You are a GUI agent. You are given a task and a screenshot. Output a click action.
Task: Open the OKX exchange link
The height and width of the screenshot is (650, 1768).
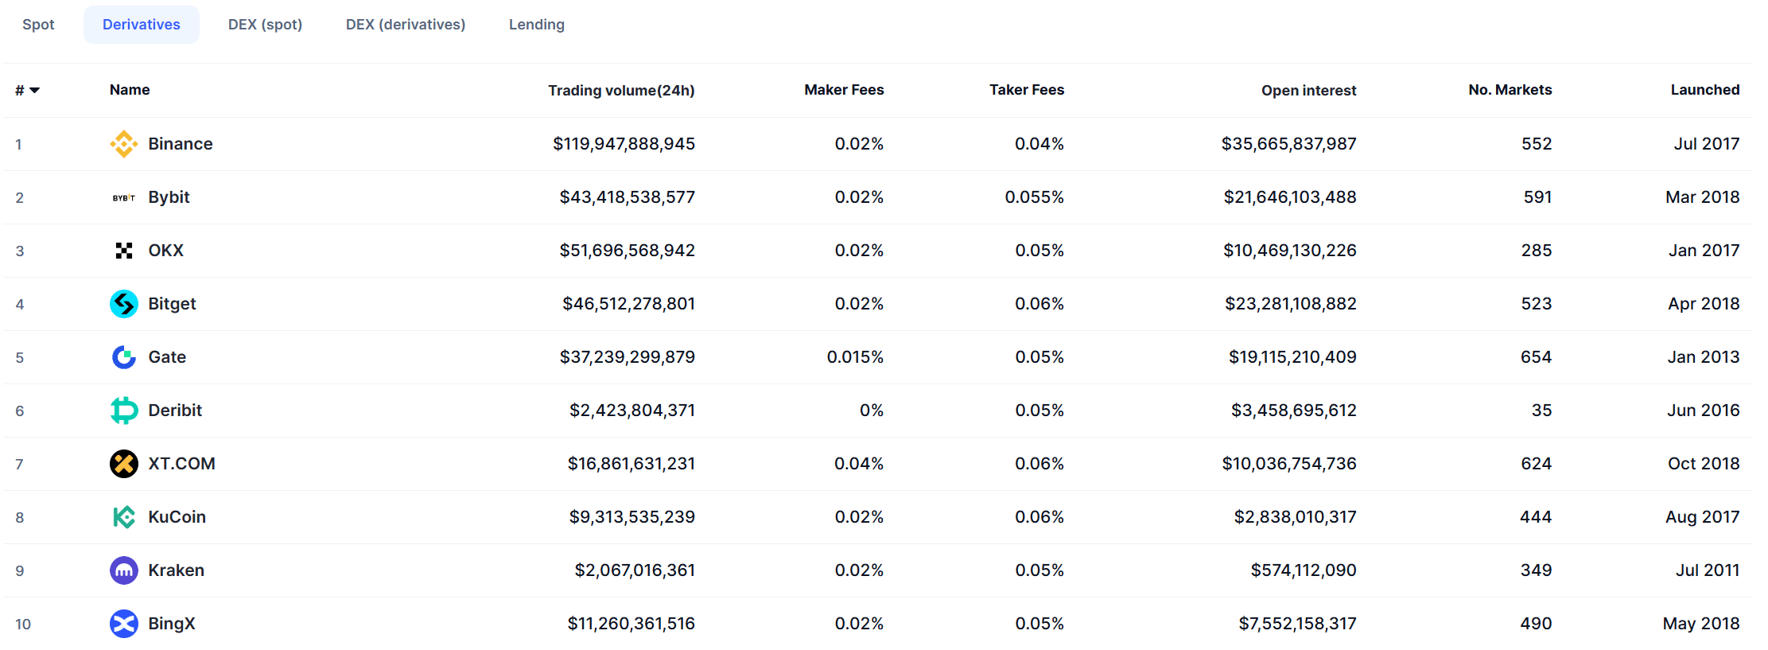pyautogui.click(x=165, y=251)
